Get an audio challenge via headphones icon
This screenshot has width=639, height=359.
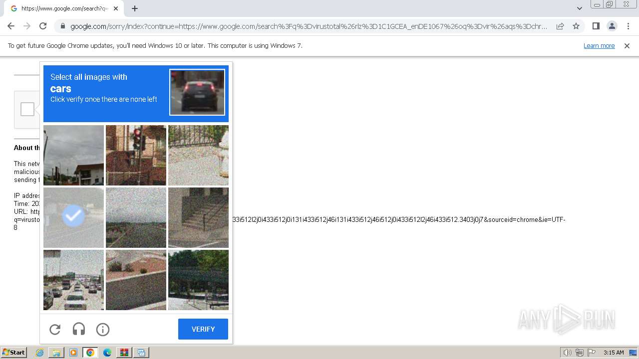(79, 329)
